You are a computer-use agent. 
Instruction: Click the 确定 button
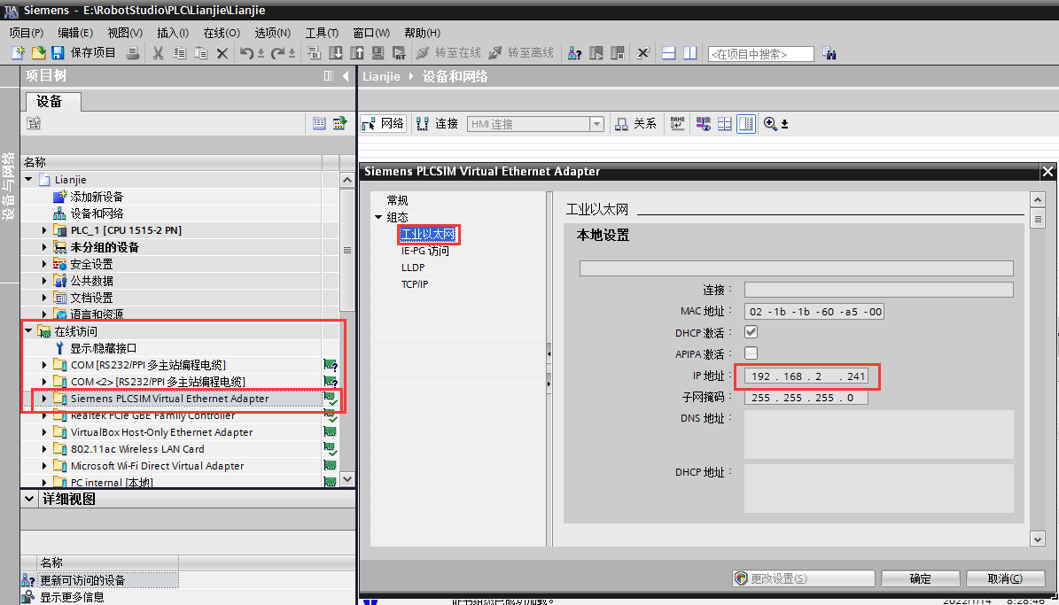919,578
